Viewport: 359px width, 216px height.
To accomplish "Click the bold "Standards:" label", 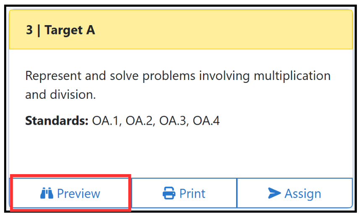I will click(x=57, y=121).
